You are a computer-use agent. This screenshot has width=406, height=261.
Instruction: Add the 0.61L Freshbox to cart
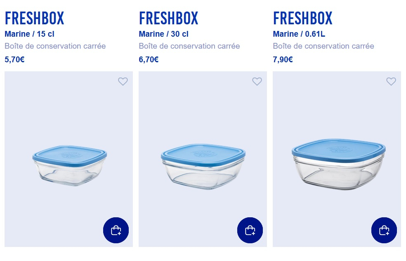pos(384,230)
